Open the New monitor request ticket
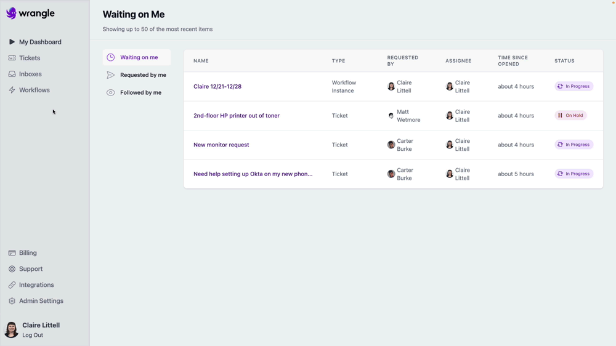 [x=221, y=145]
